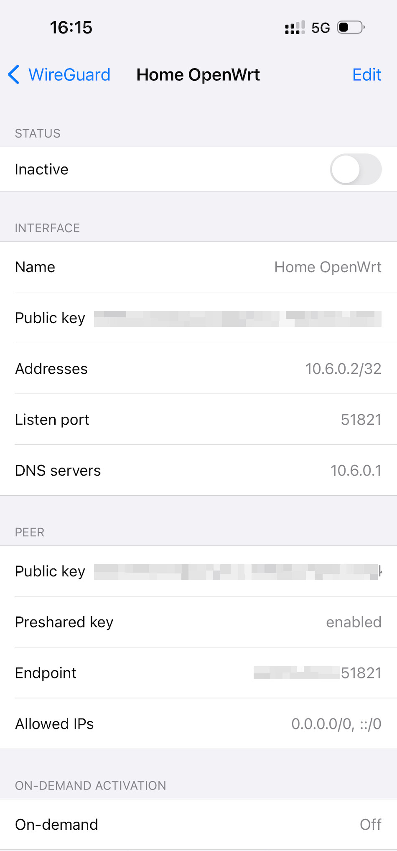Screen dimensions: 397x851
Task: Tap the peer Public key field
Action: [238, 571]
